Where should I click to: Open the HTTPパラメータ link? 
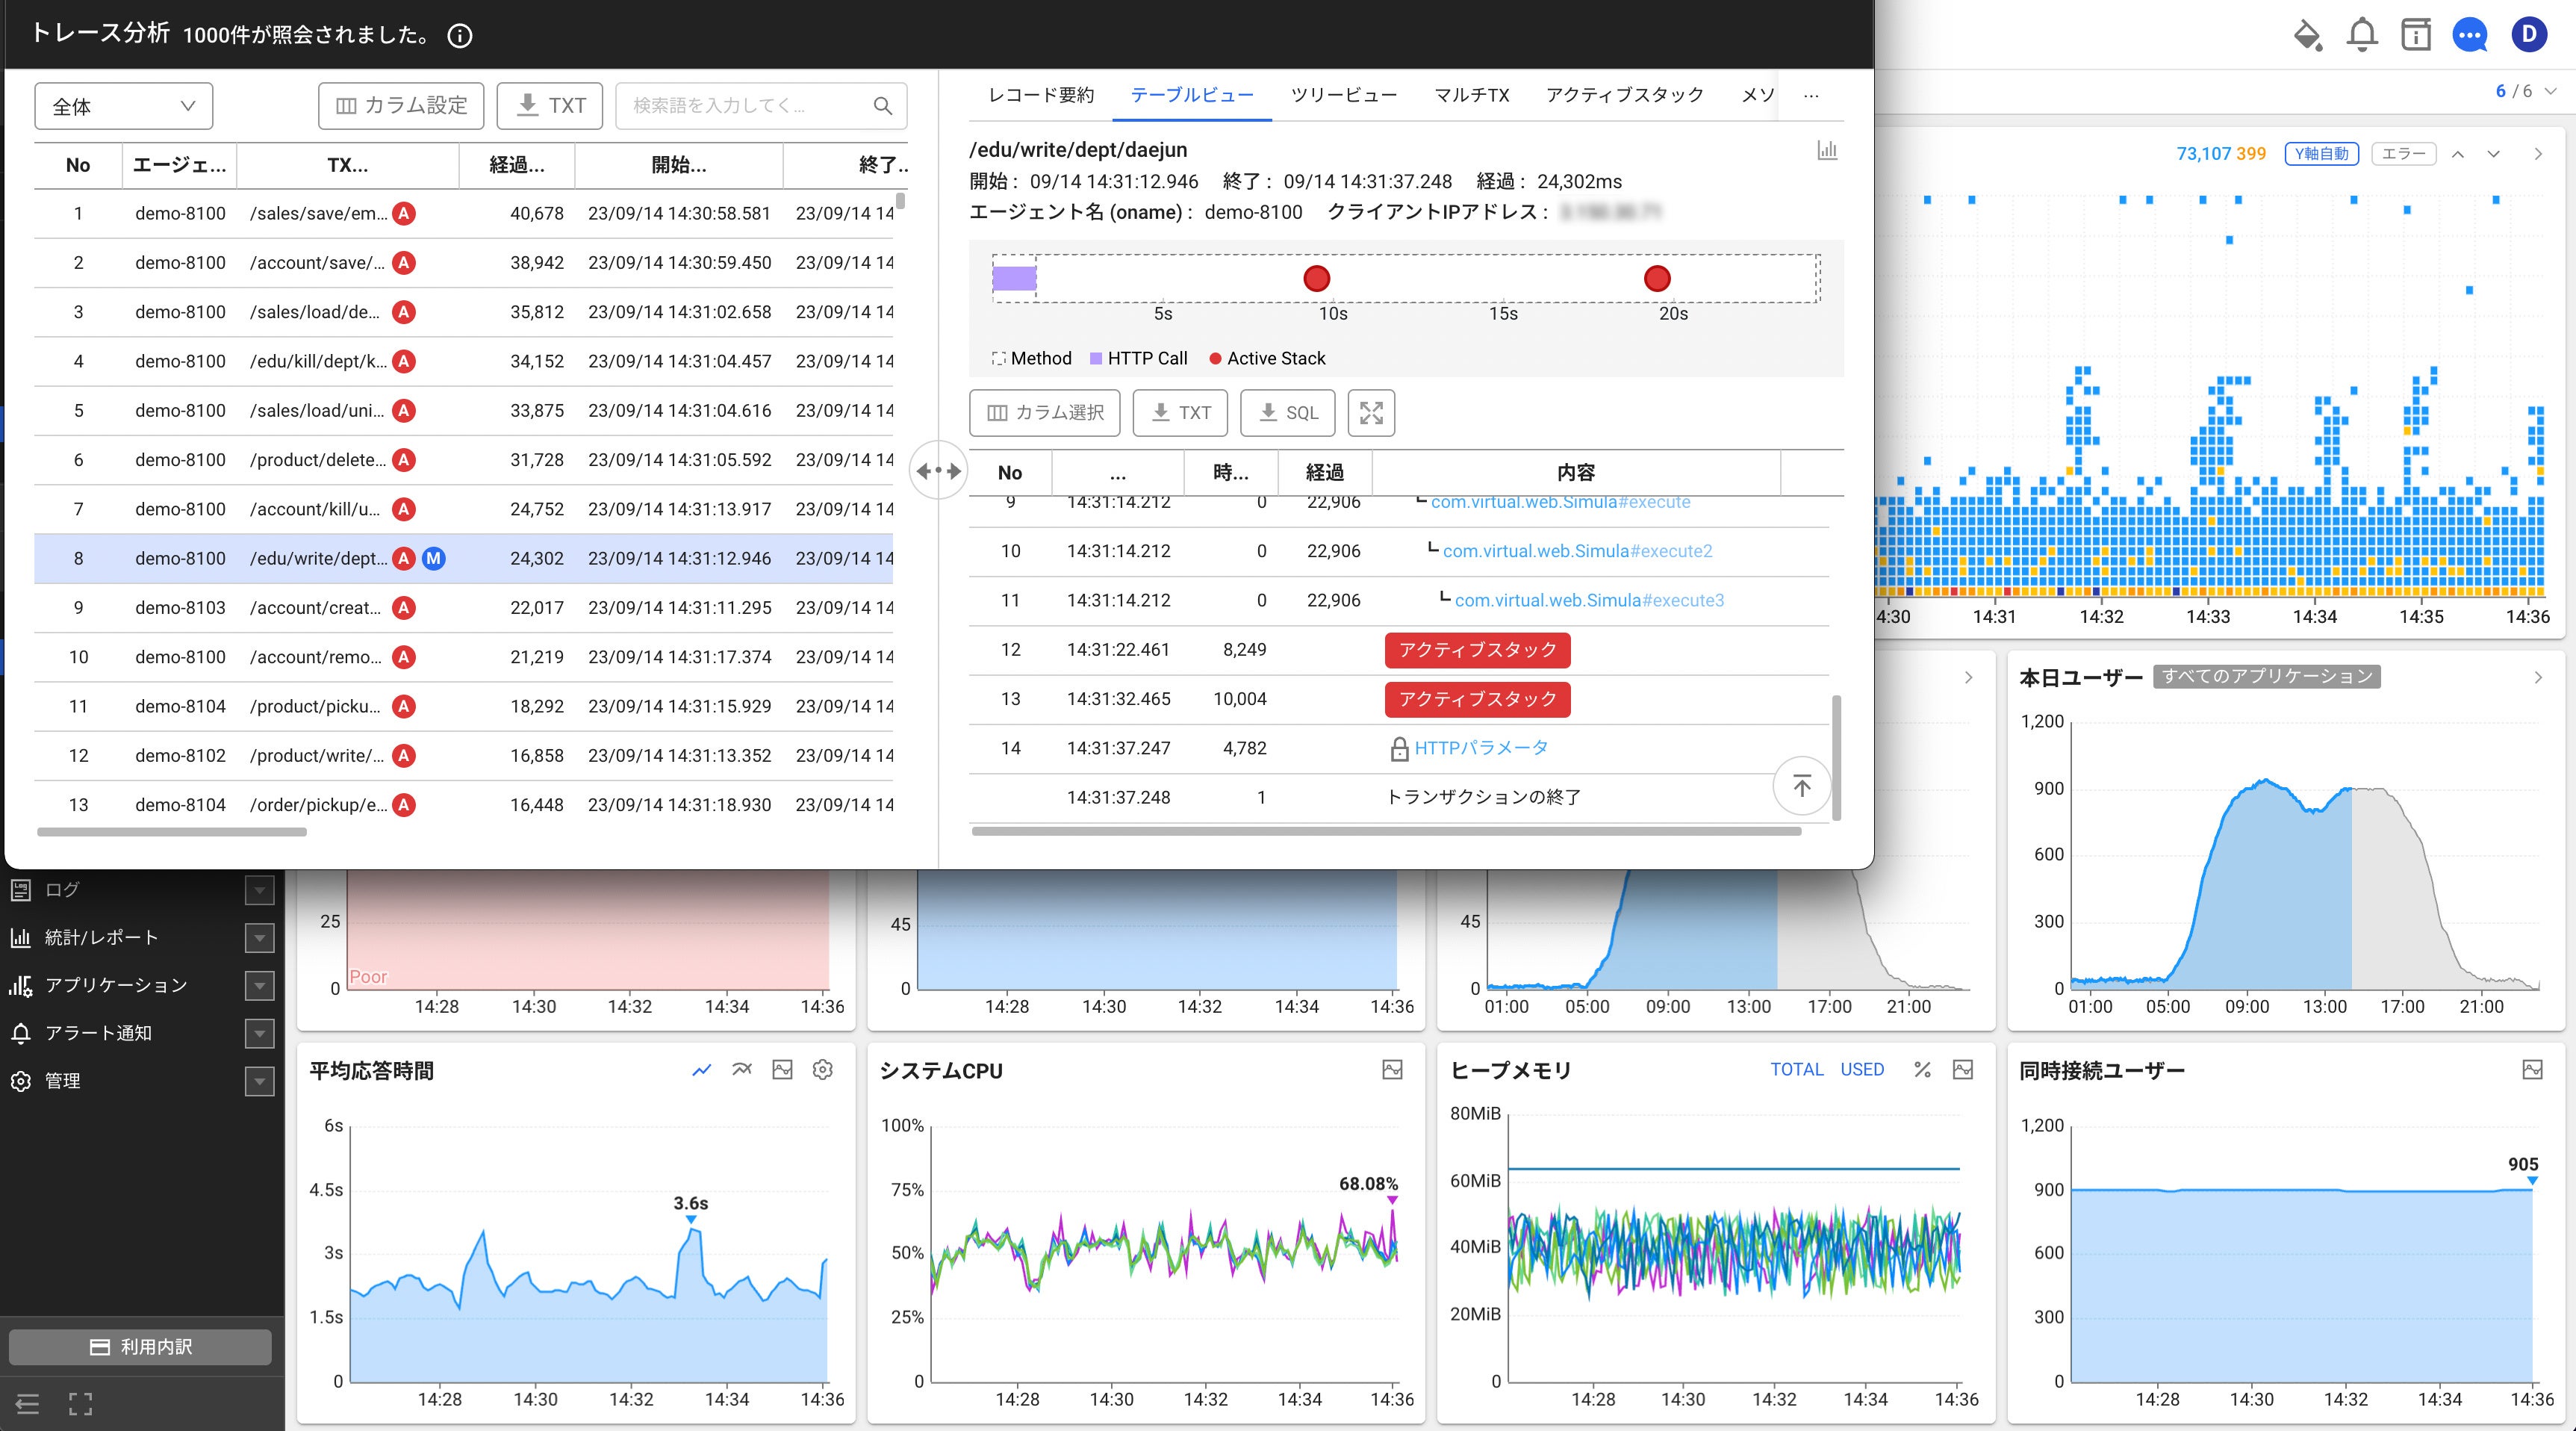(1480, 748)
